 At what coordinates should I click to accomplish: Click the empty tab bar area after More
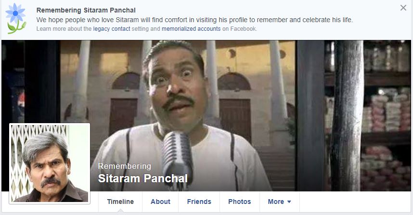click(355, 202)
